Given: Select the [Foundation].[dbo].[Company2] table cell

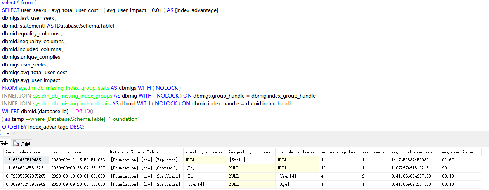Looking at the screenshot, I should coord(146,168).
